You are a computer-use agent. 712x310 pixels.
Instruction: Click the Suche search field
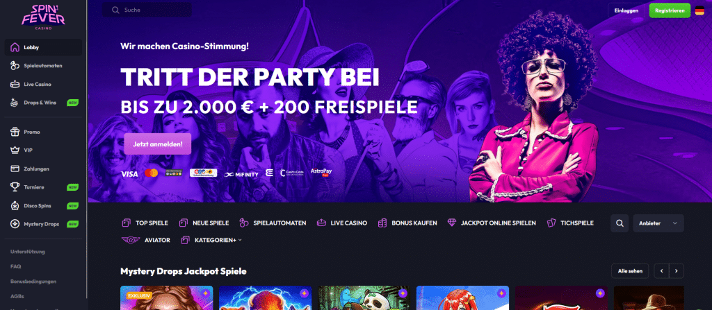(x=147, y=10)
